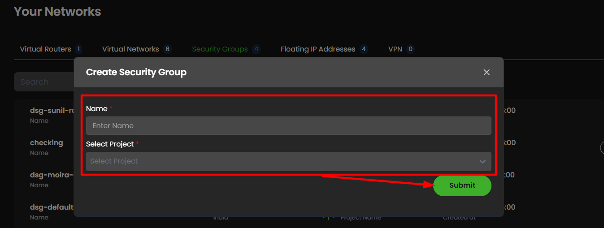Click the chevron arrow in Select Project

482,161
